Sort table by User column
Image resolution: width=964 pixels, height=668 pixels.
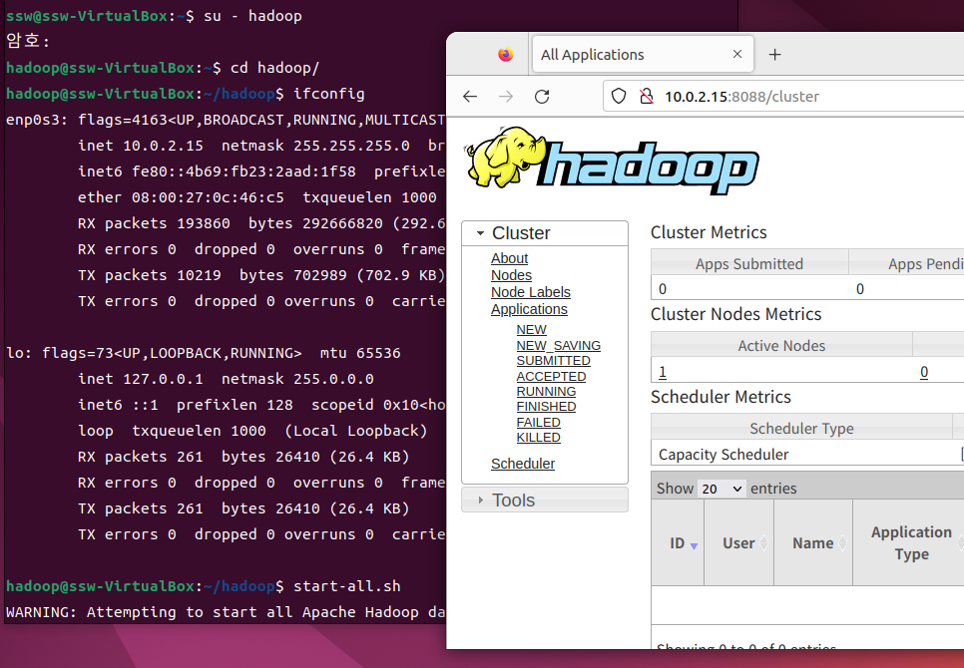coord(739,542)
